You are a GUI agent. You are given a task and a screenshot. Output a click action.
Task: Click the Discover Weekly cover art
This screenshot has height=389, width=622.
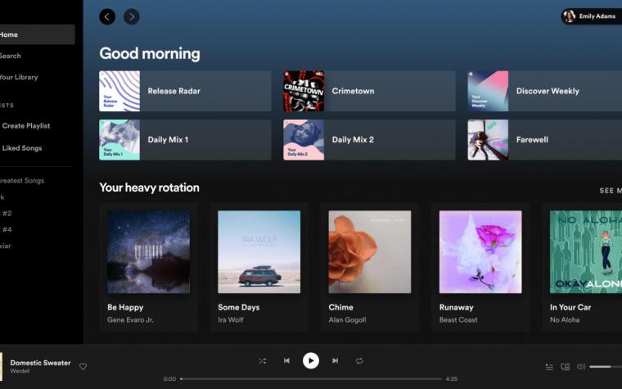(488, 91)
